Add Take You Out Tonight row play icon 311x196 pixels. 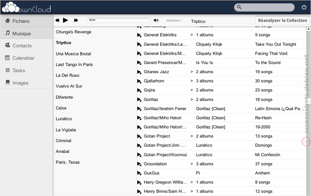coord(140,45)
